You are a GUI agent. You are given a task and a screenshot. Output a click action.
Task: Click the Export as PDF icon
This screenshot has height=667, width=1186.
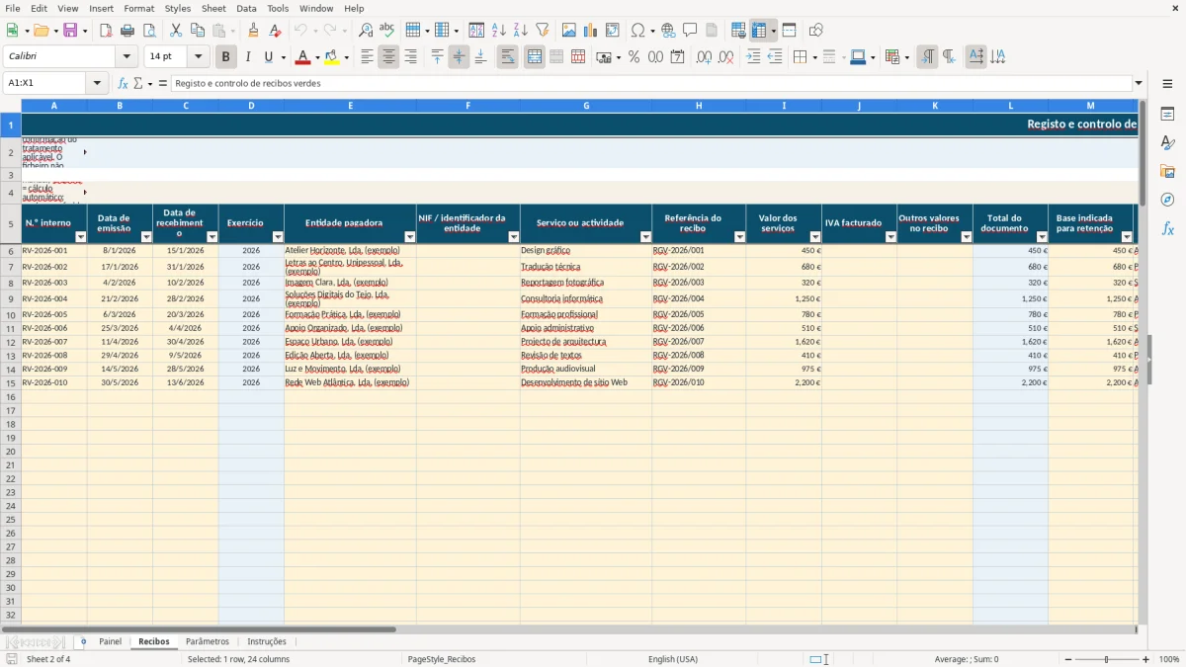106,31
